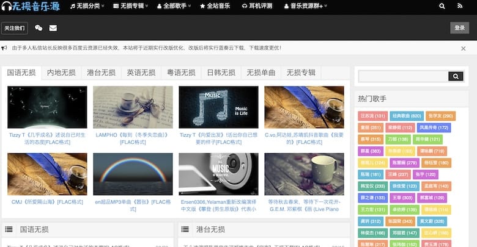This screenshot has width=477, height=247.
Task: Click the headphone logo 无损音乐源
Action: click(x=31, y=6)
